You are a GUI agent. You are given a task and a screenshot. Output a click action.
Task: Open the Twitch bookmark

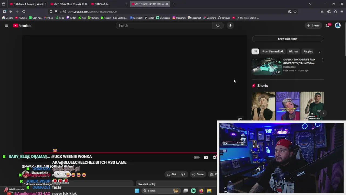(x=71, y=18)
